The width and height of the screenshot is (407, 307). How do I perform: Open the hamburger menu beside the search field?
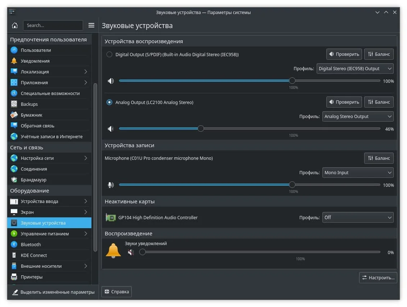[91, 25]
